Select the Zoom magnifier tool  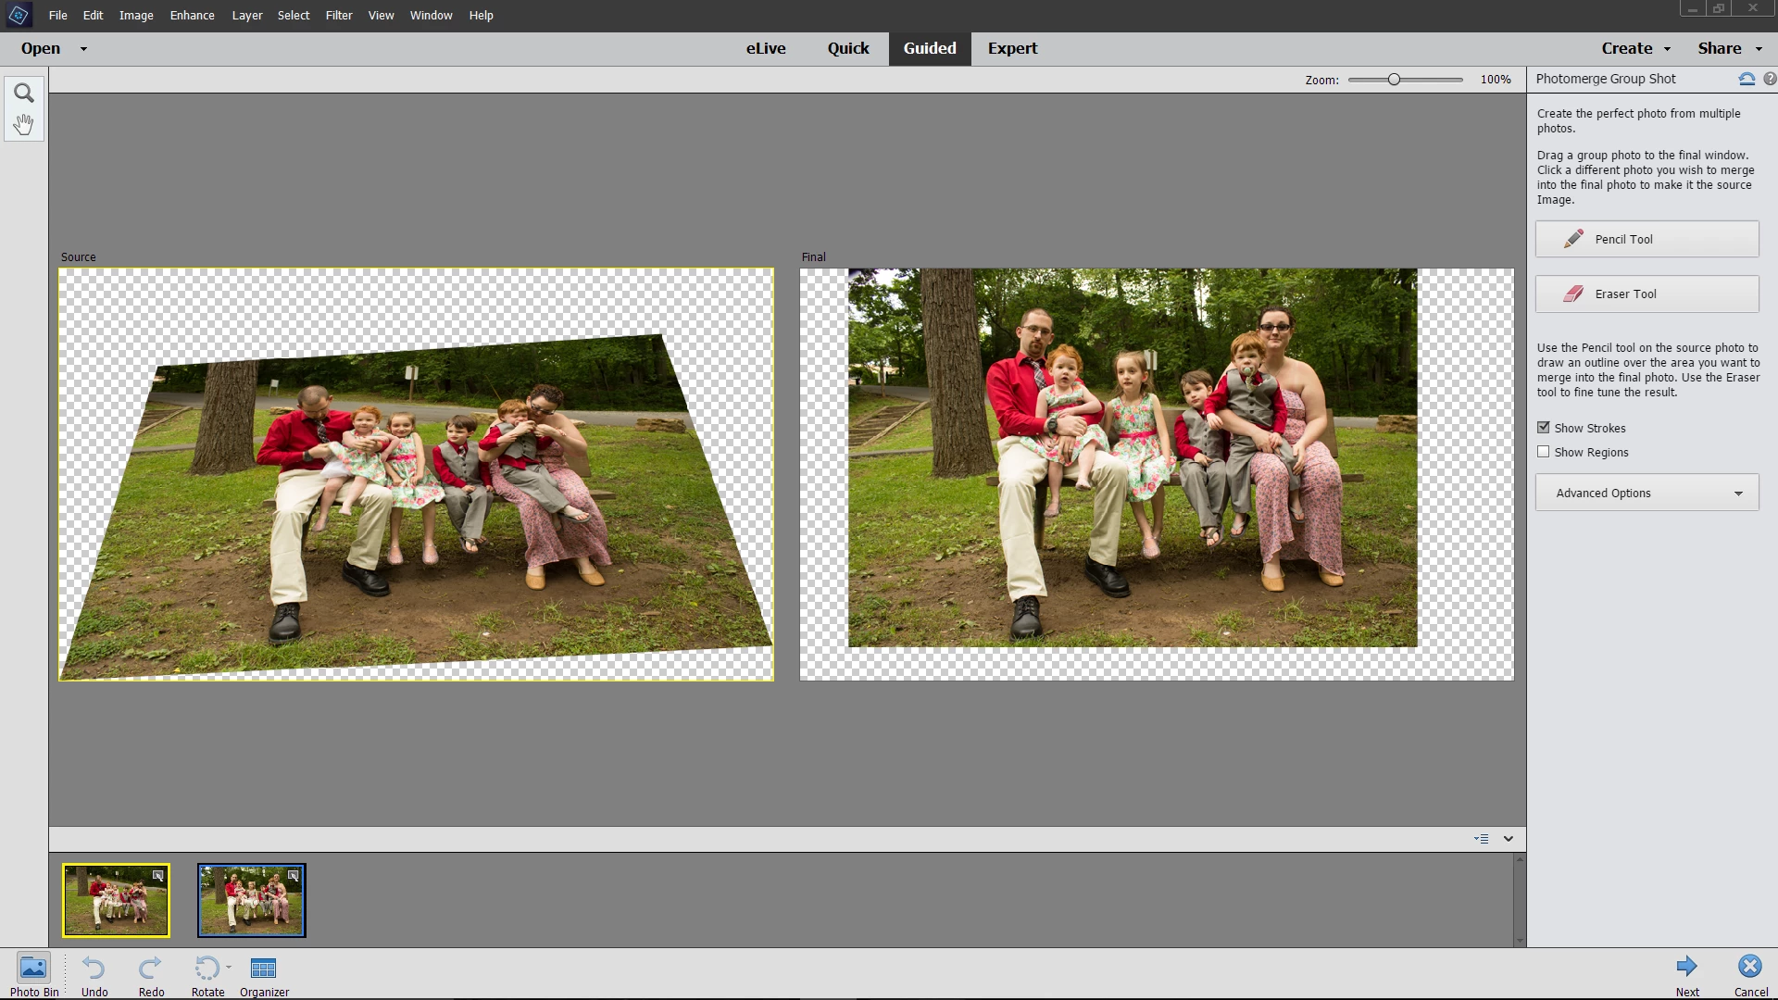(24, 93)
